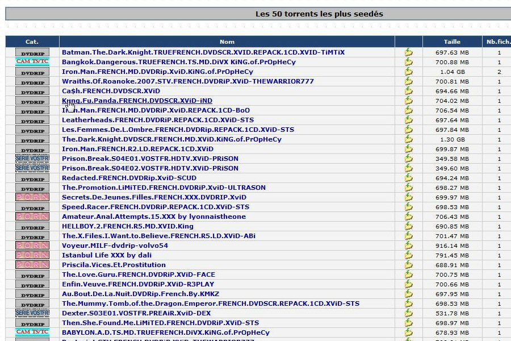This screenshot has height=341, width=511.
Task: Open Kung.Fu.Panda.FRENCH.DVDSCR.XViD-iND link
Action: [137, 101]
